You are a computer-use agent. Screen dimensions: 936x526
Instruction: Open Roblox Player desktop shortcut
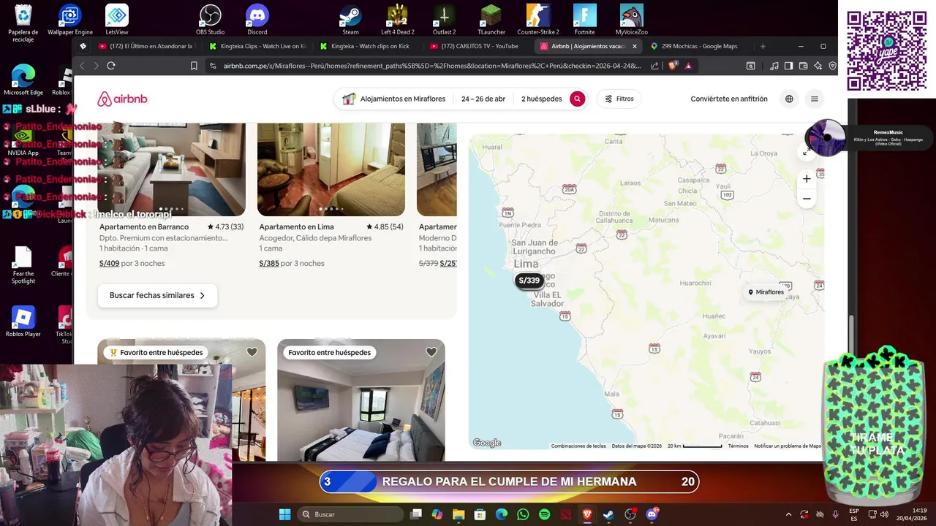(23, 321)
